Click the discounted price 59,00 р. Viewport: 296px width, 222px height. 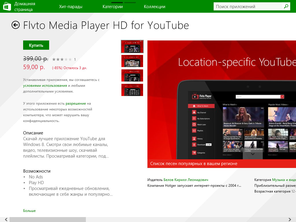(34, 67)
